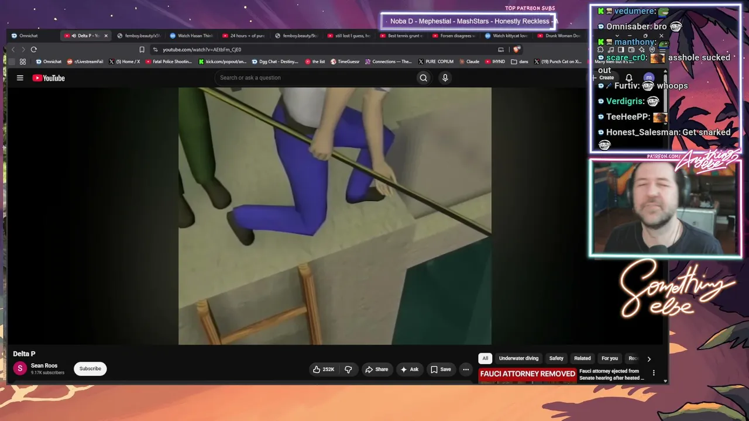The width and height of the screenshot is (749, 421).
Task: Open the r/LivestreamFail bookmark
Action: (x=85, y=61)
